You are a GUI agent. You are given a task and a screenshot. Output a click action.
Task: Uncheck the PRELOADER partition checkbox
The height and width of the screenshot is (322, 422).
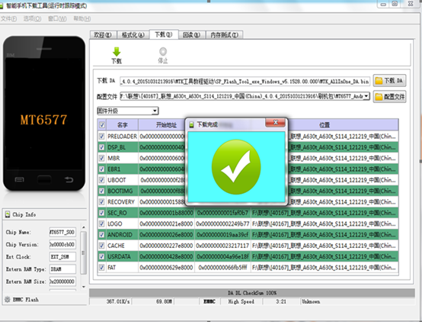point(101,136)
